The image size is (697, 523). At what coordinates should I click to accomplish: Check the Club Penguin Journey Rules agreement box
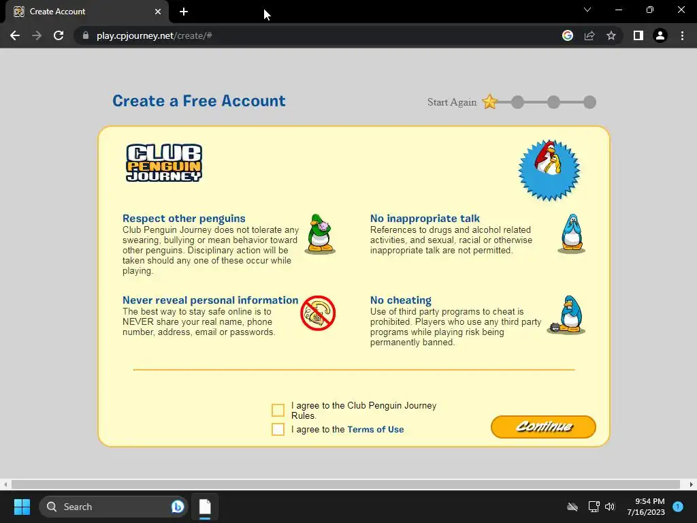coord(278,410)
